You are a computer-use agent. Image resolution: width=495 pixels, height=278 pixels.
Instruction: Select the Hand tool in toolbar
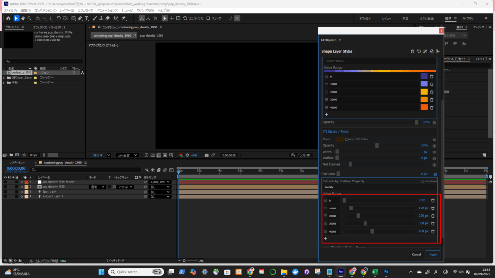(23, 18)
